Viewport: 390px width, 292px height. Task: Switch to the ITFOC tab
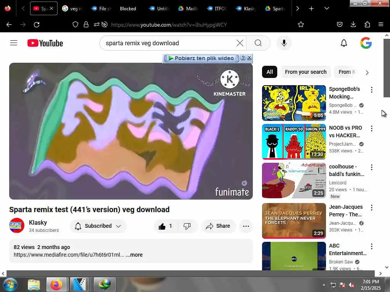(217, 8)
